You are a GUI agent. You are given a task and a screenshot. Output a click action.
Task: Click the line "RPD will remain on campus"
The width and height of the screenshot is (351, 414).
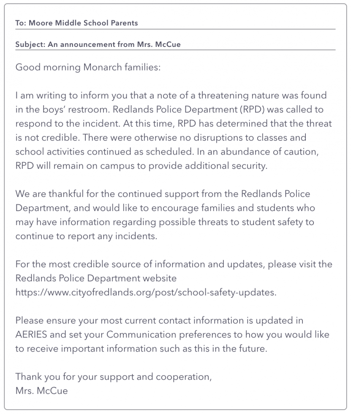click(141, 166)
